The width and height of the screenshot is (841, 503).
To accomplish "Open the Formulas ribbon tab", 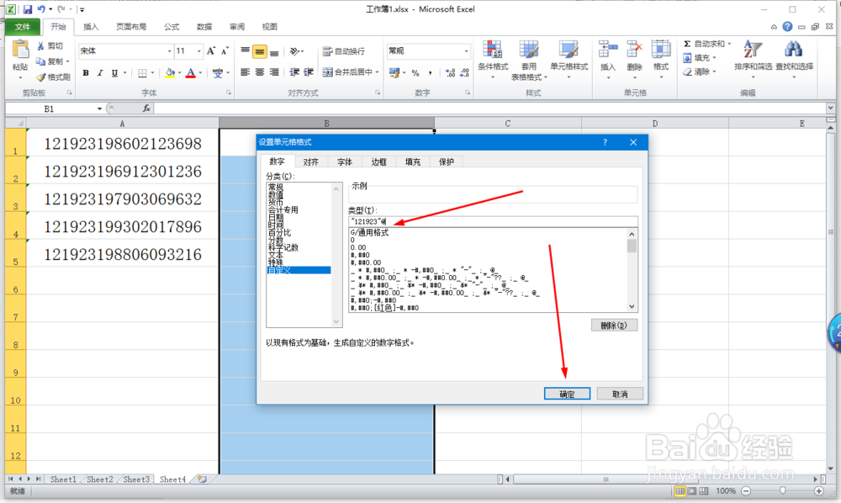I will coord(172,27).
